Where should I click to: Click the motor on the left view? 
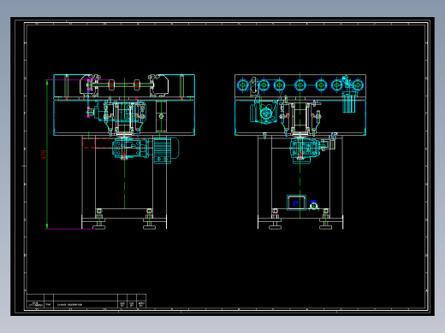166,150
